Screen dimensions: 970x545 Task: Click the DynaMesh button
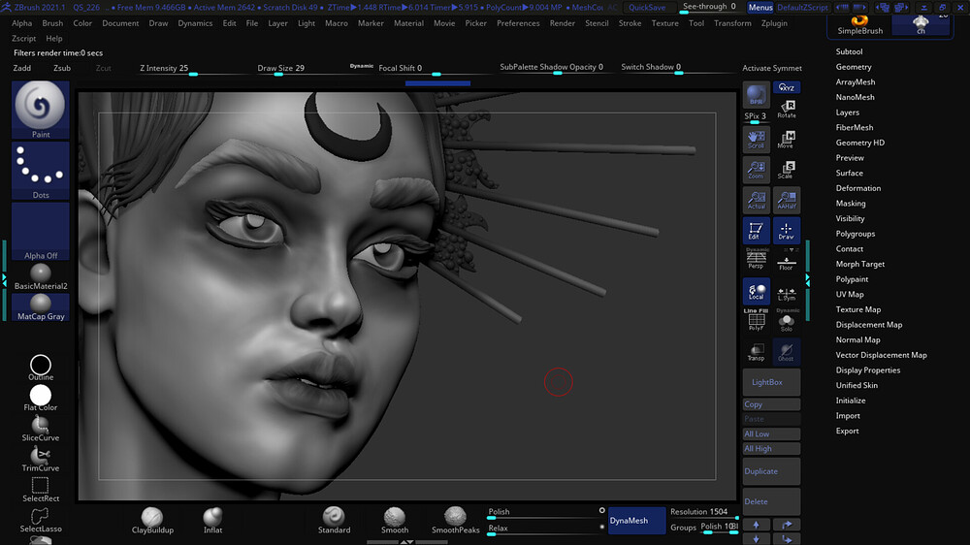[x=629, y=521]
